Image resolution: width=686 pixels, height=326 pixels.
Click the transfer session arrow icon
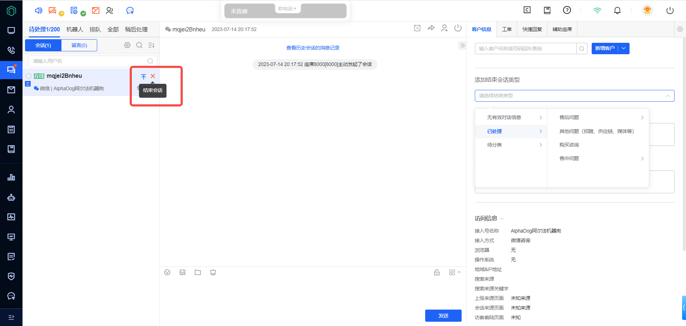(x=431, y=28)
